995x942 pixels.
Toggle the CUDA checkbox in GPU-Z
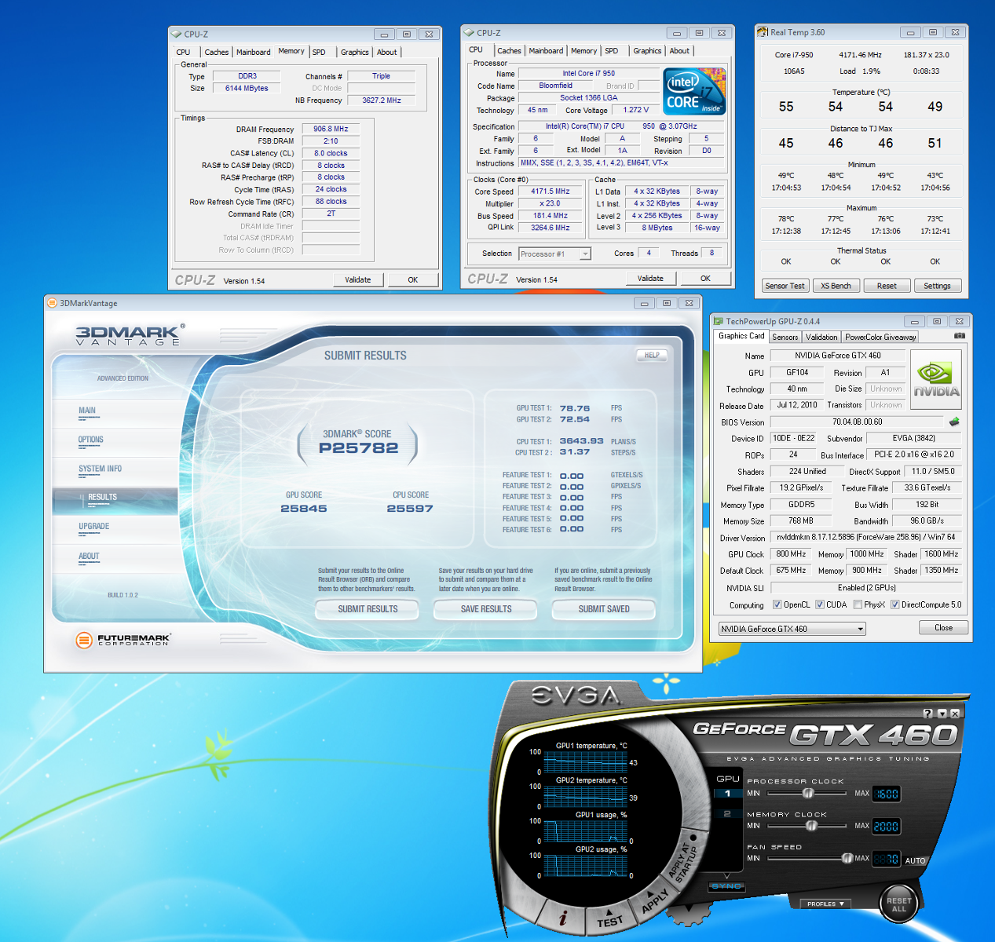pos(819,604)
